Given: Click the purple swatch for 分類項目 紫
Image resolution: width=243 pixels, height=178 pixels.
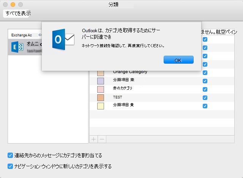Looking at the screenshot, I should [101, 81].
